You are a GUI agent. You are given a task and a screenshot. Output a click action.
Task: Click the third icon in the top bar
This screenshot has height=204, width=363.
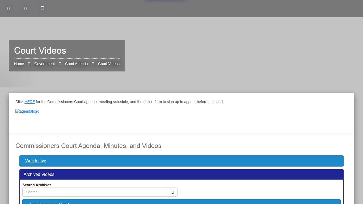(x=42, y=8)
